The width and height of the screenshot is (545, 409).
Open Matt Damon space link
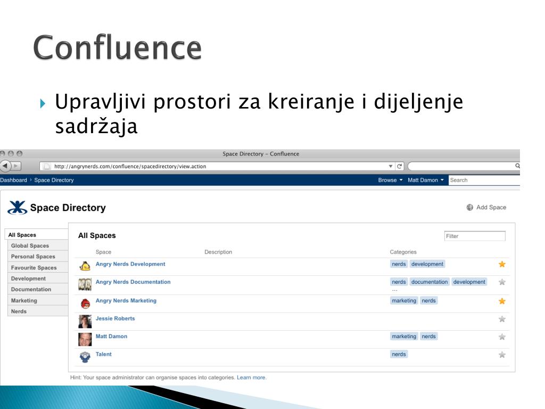click(111, 337)
